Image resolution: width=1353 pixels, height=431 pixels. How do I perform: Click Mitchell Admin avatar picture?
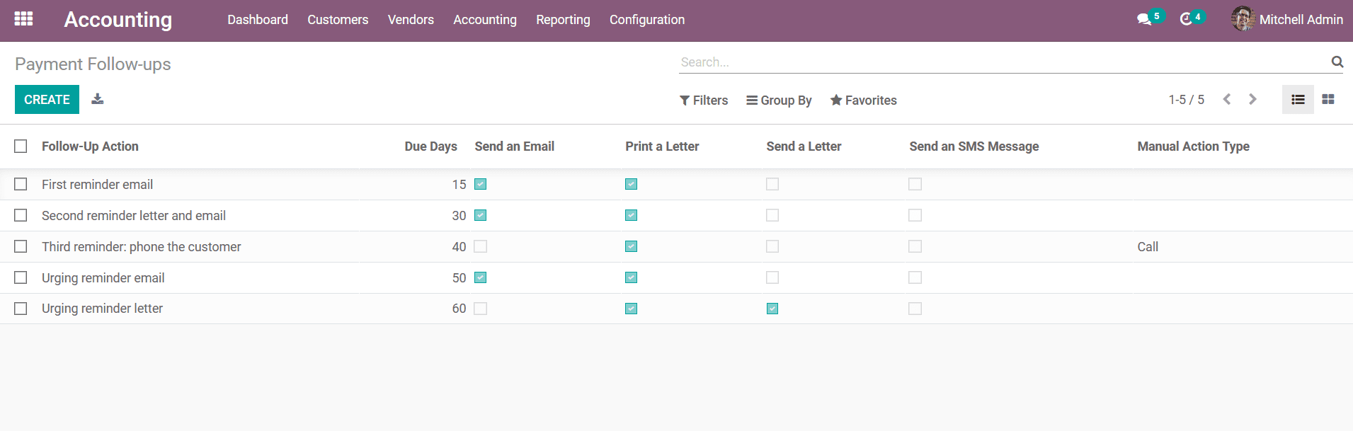[1243, 19]
